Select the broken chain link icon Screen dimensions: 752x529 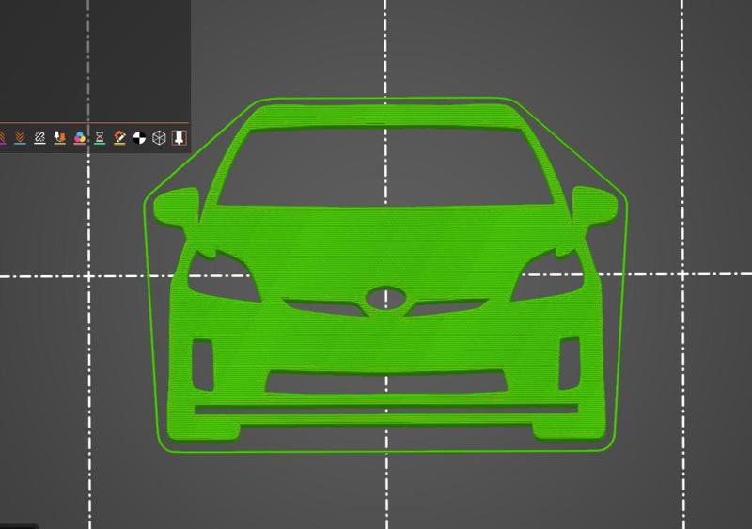(39, 137)
